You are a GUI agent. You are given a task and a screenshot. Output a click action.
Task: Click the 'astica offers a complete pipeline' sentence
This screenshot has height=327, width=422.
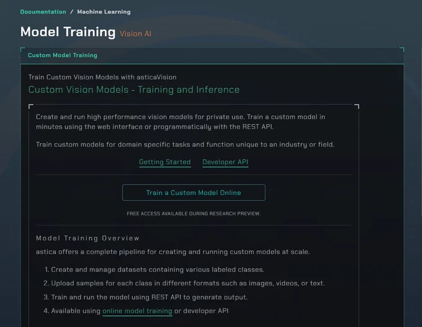pos(173,252)
